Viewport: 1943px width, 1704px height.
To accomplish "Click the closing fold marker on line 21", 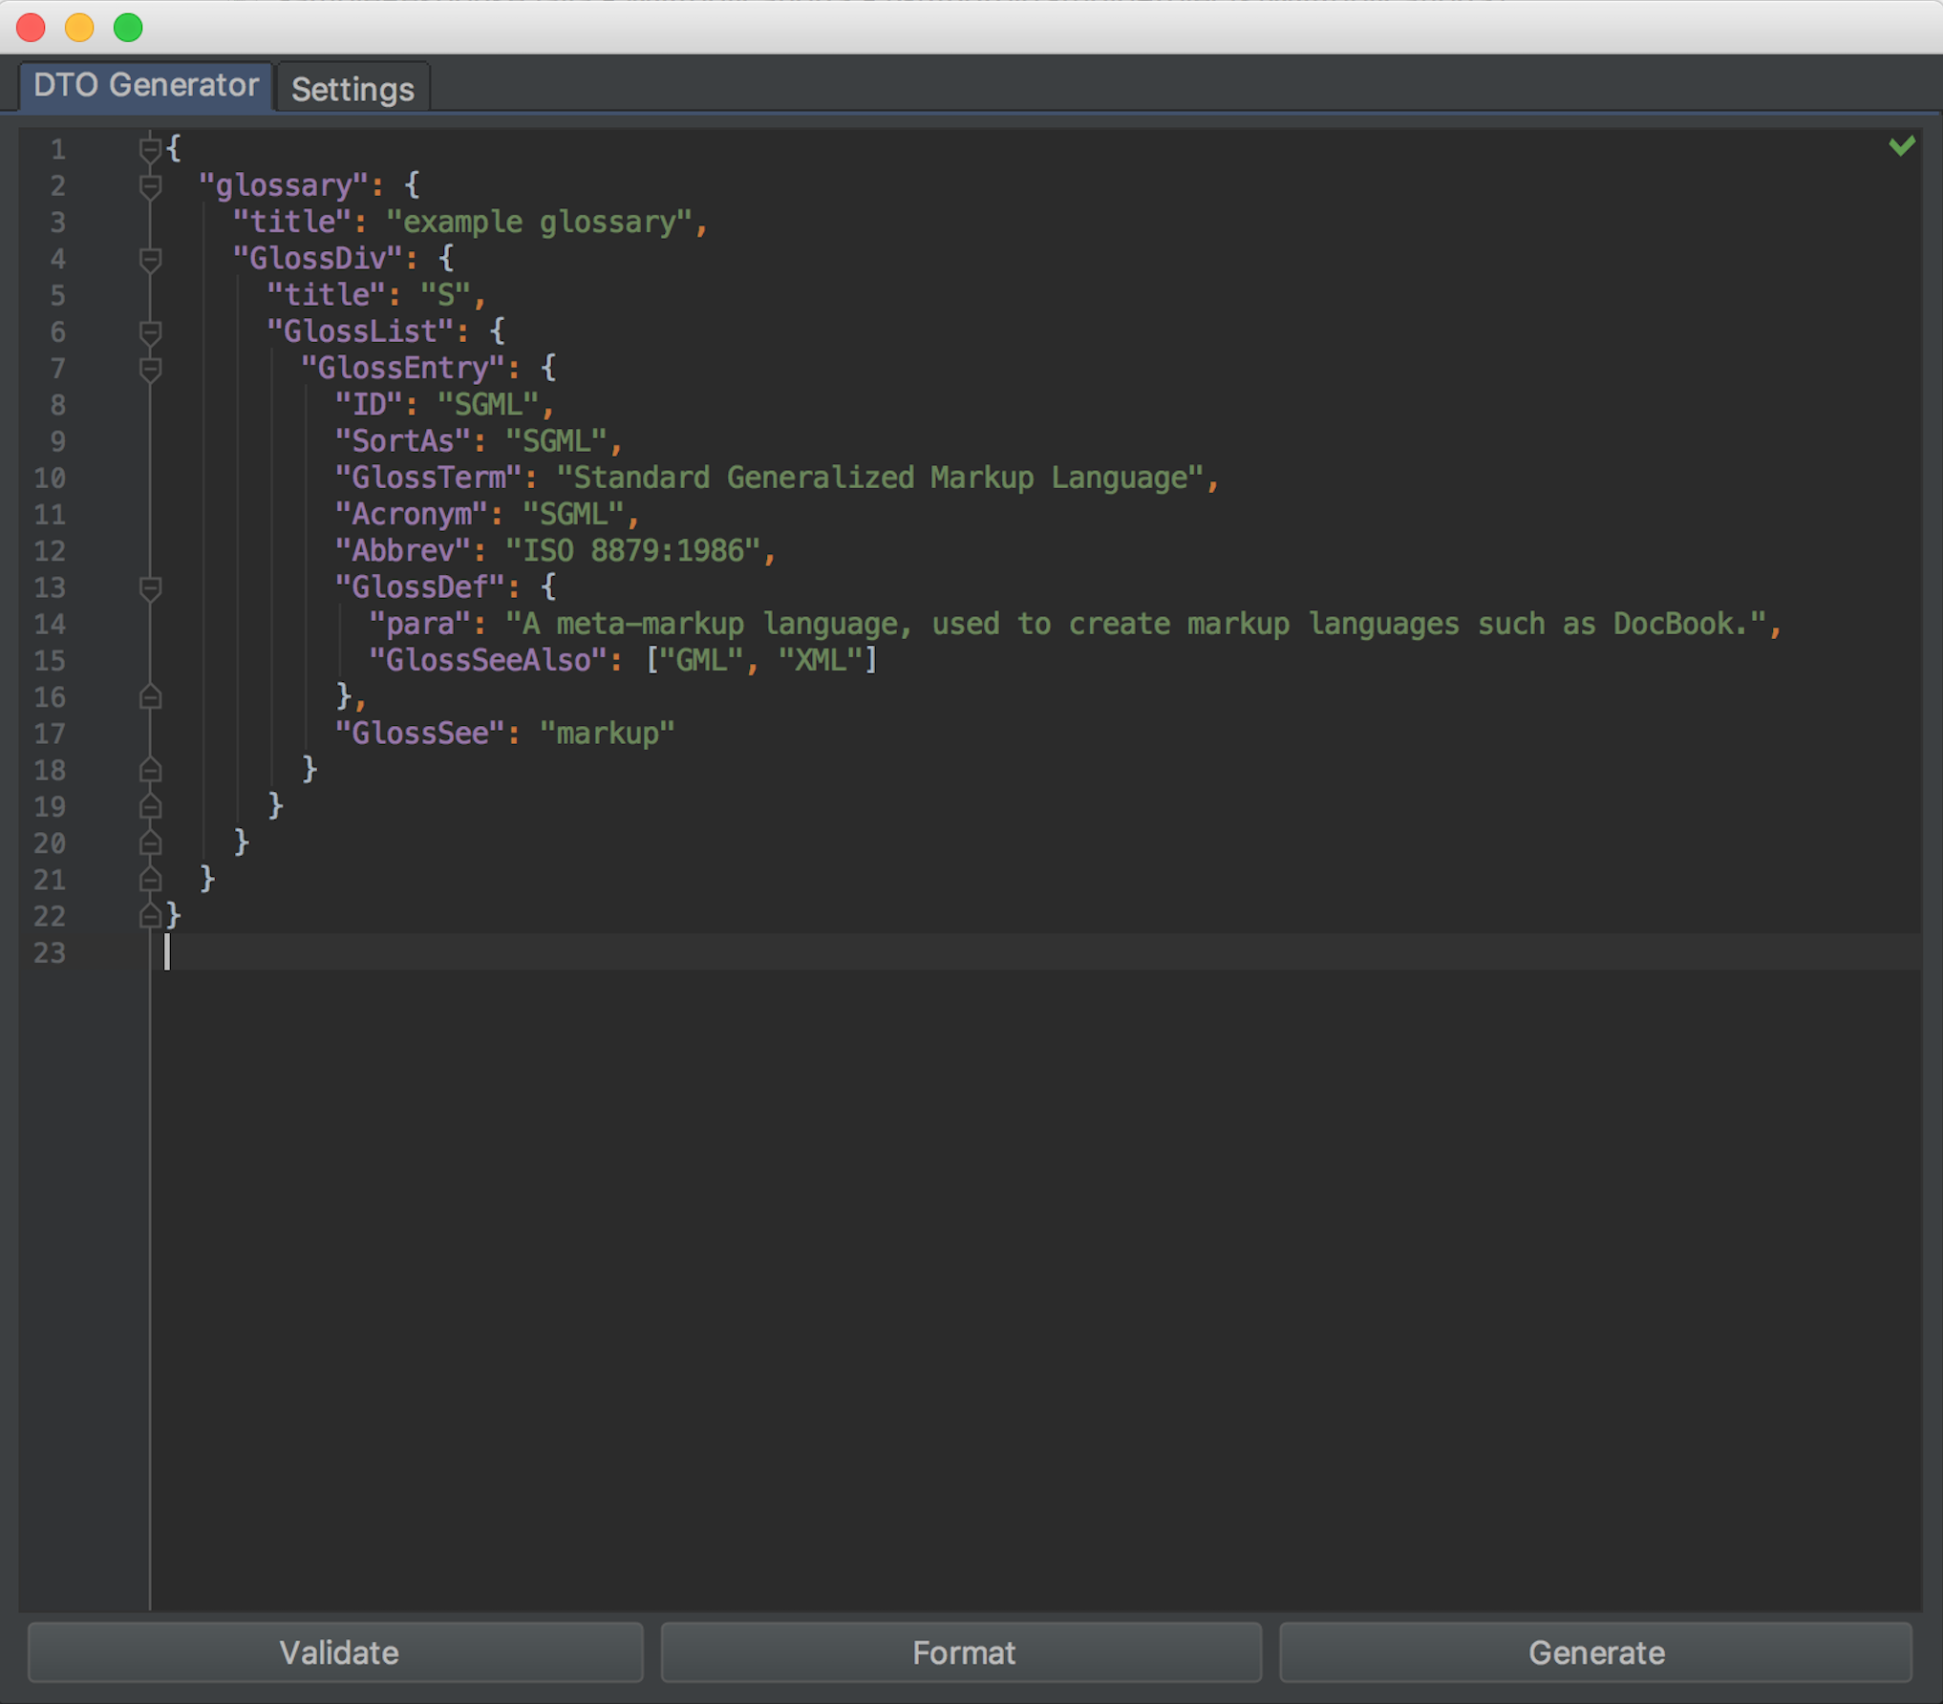I will click(x=150, y=879).
